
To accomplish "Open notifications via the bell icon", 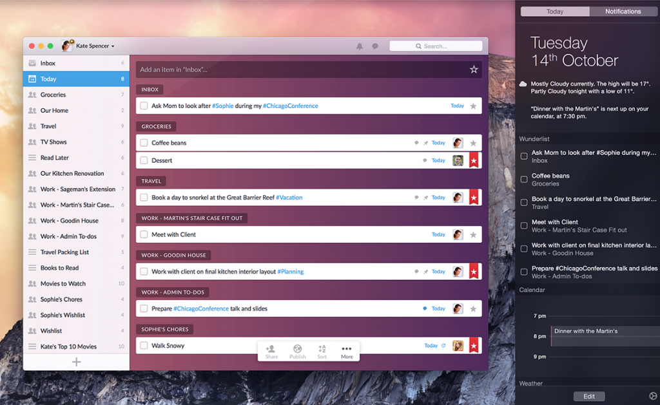I will 360,46.
